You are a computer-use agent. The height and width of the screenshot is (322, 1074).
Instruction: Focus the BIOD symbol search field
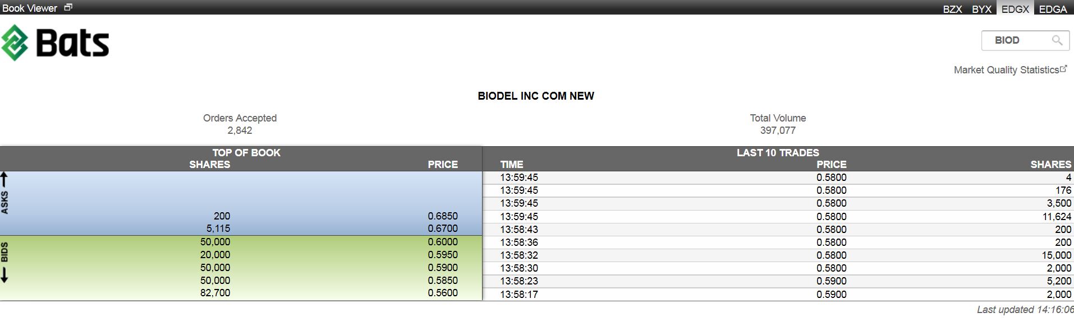[1016, 40]
